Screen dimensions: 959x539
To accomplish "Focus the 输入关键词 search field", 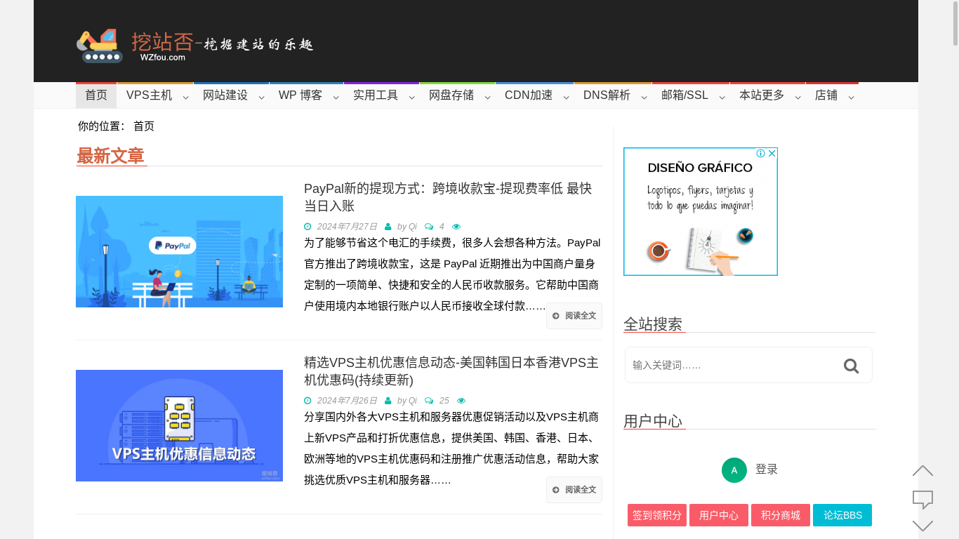I will tap(730, 365).
